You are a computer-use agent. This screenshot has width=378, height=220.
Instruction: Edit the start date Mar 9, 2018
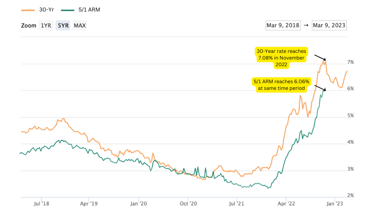[x=283, y=25]
